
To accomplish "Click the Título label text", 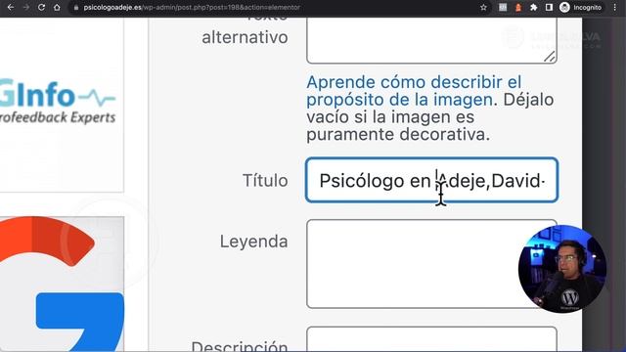I will pyautogui.click(x=265, y=180).
